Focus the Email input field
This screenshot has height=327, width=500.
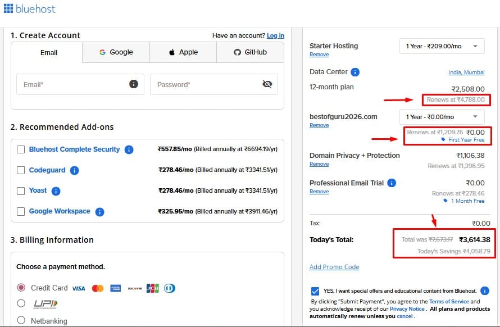coord(80,84)
